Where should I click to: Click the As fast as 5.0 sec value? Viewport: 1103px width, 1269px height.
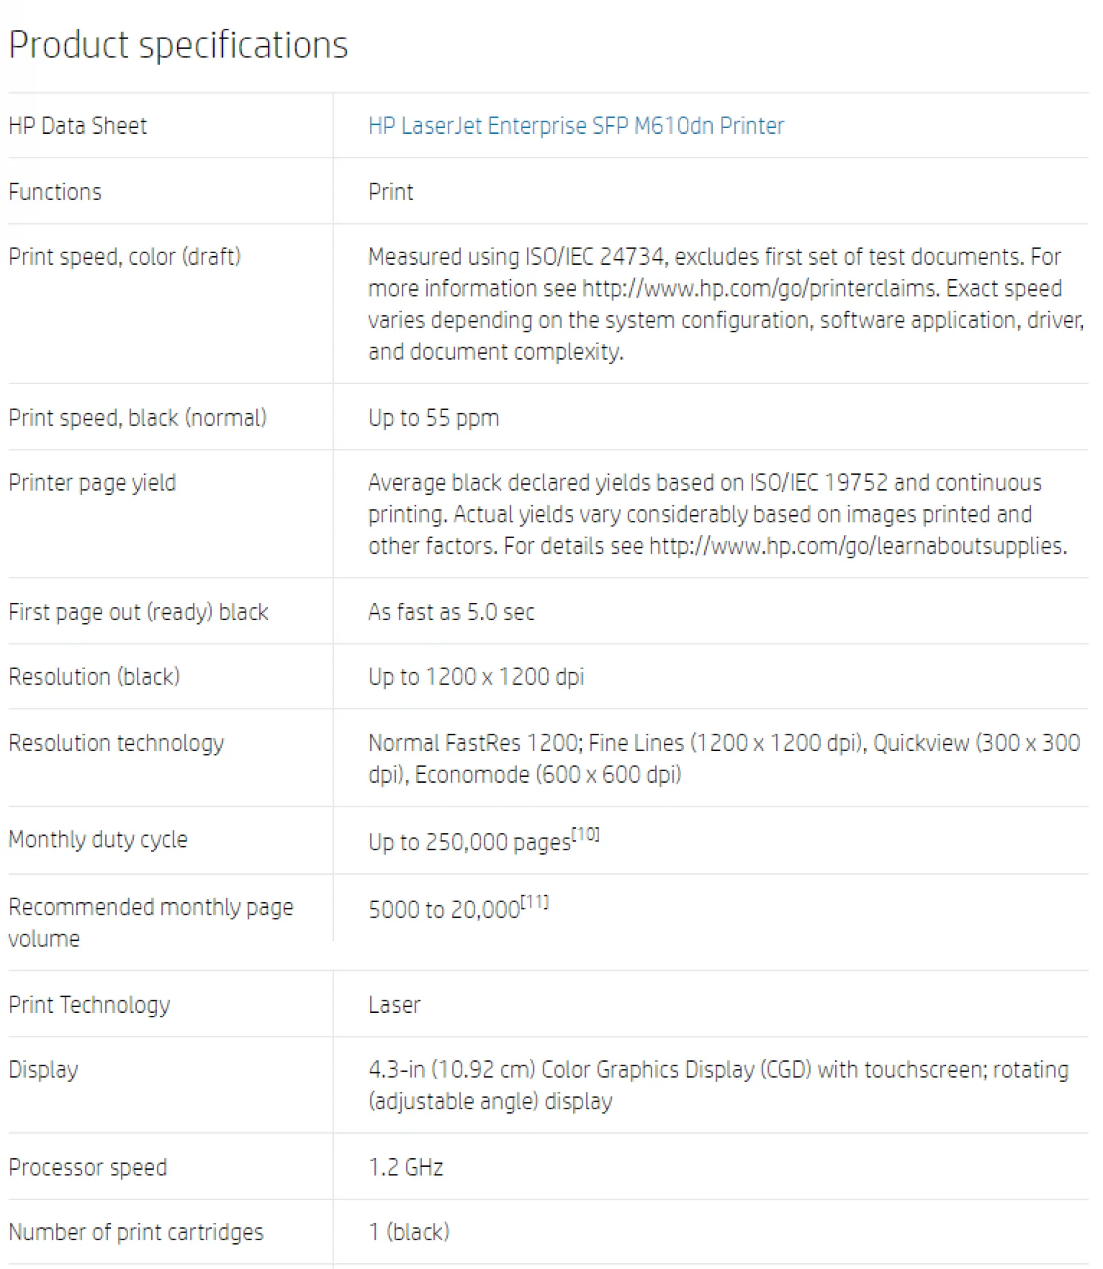pos(451,612)
